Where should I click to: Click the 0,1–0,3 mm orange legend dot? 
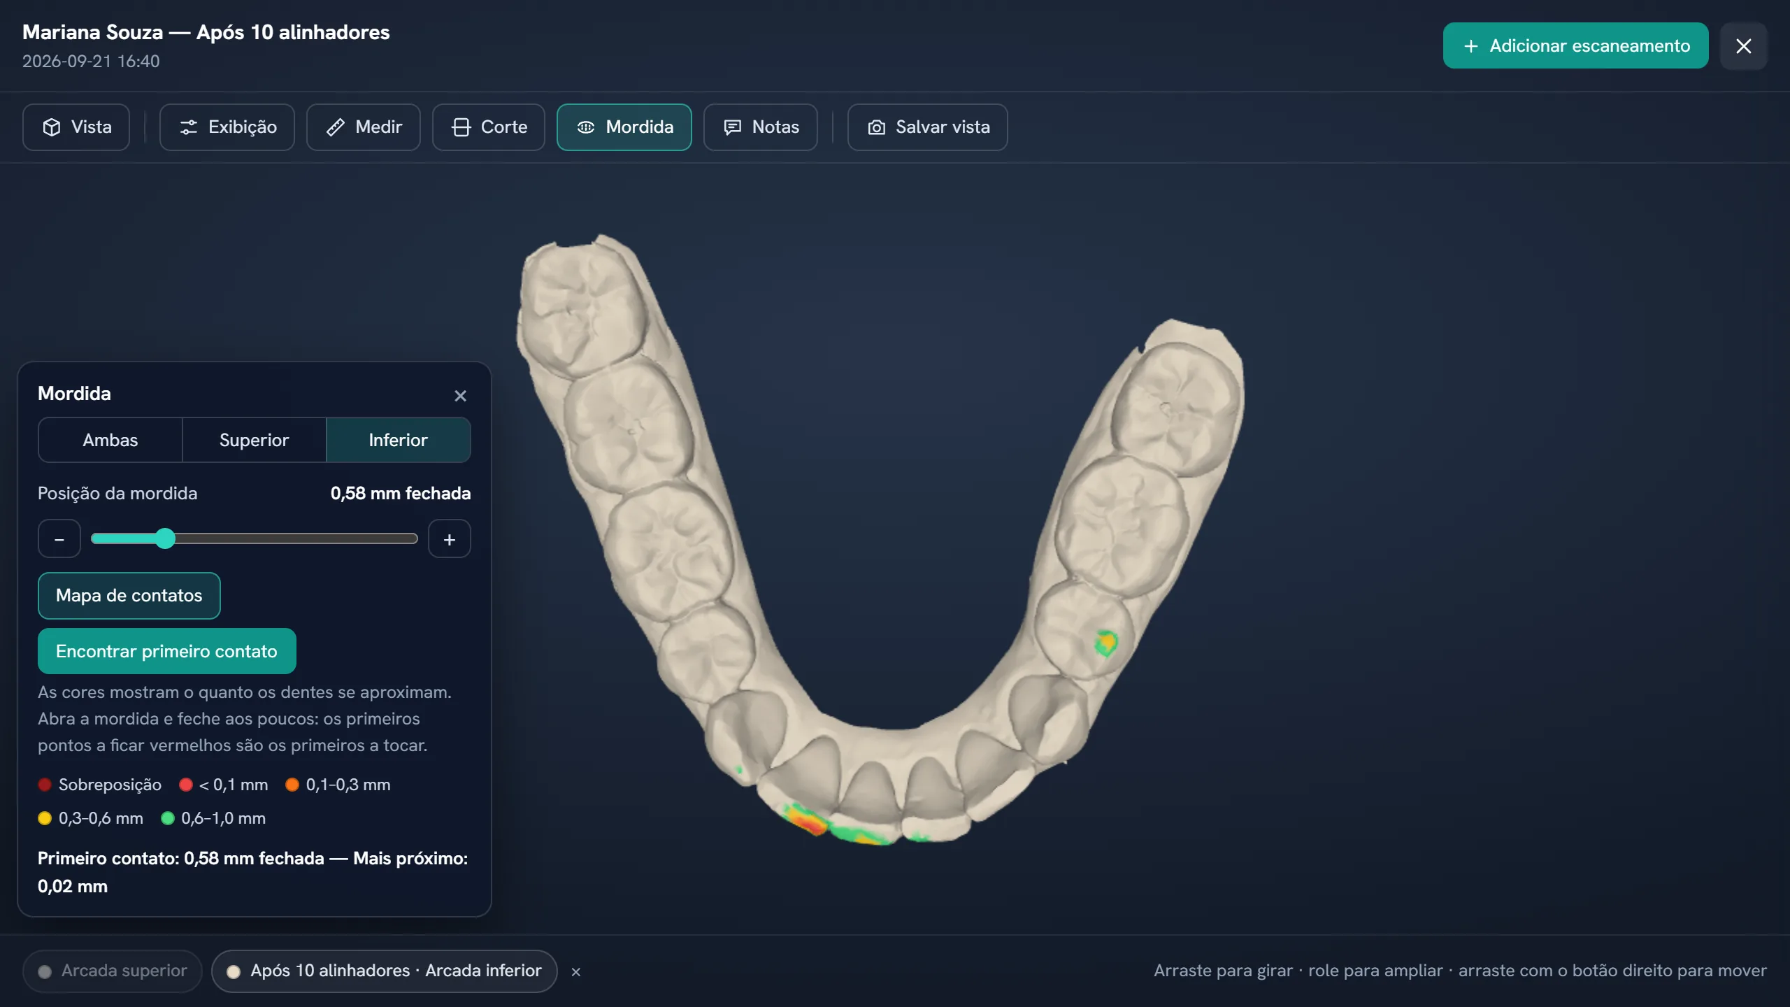[292, 785]
